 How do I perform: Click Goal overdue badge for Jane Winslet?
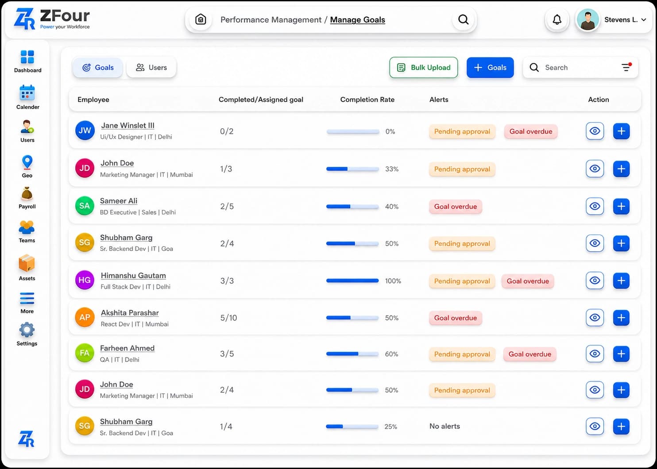tap(531, 131)
